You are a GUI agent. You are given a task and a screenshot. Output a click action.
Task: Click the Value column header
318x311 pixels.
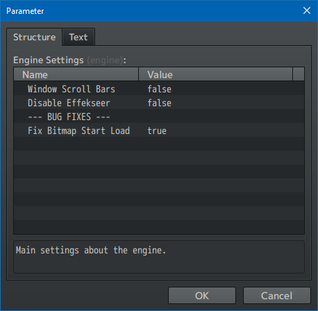(215, 74)
